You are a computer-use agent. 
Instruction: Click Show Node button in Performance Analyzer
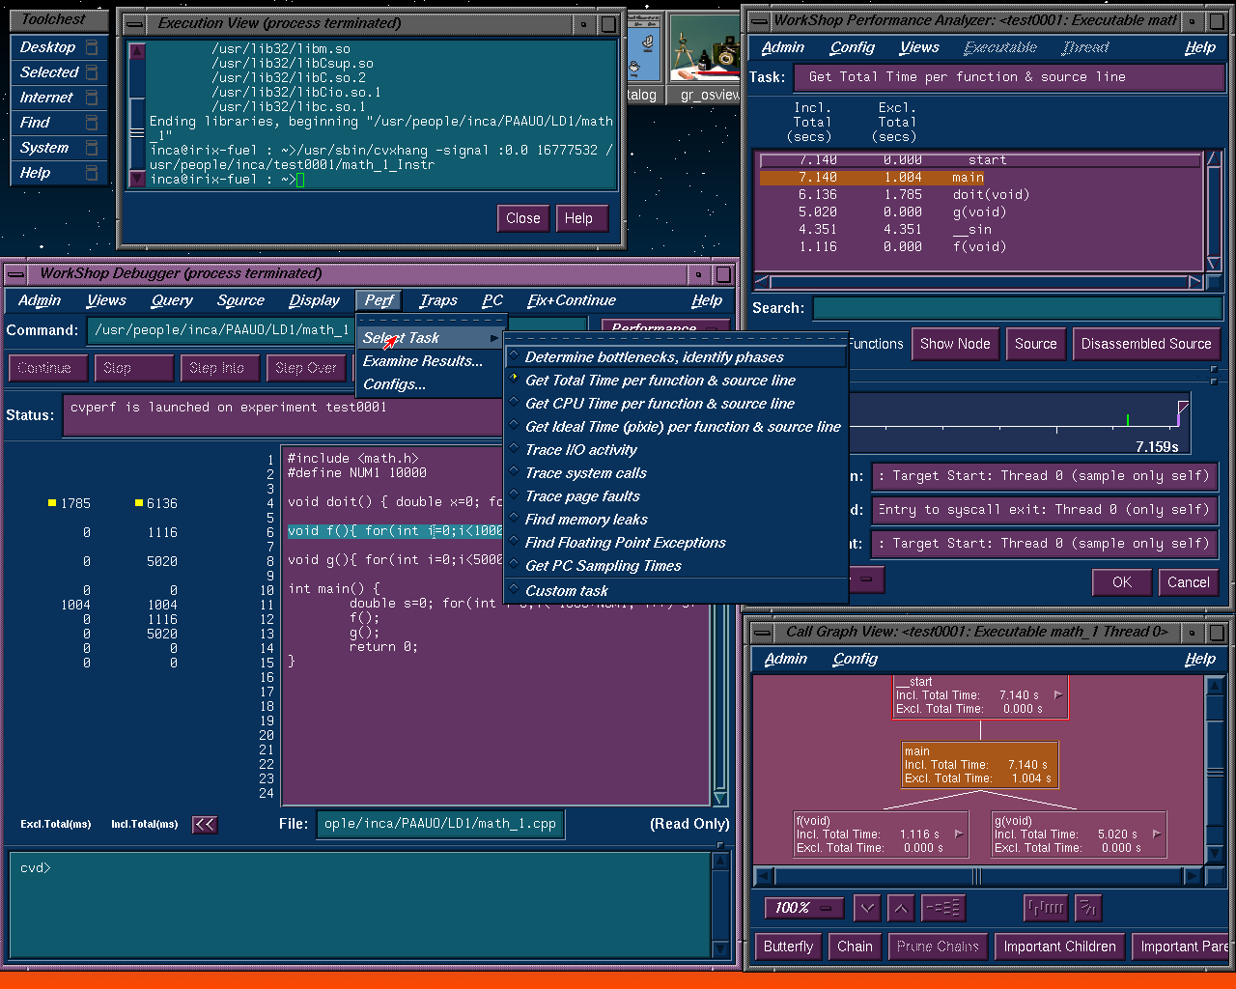955,344
